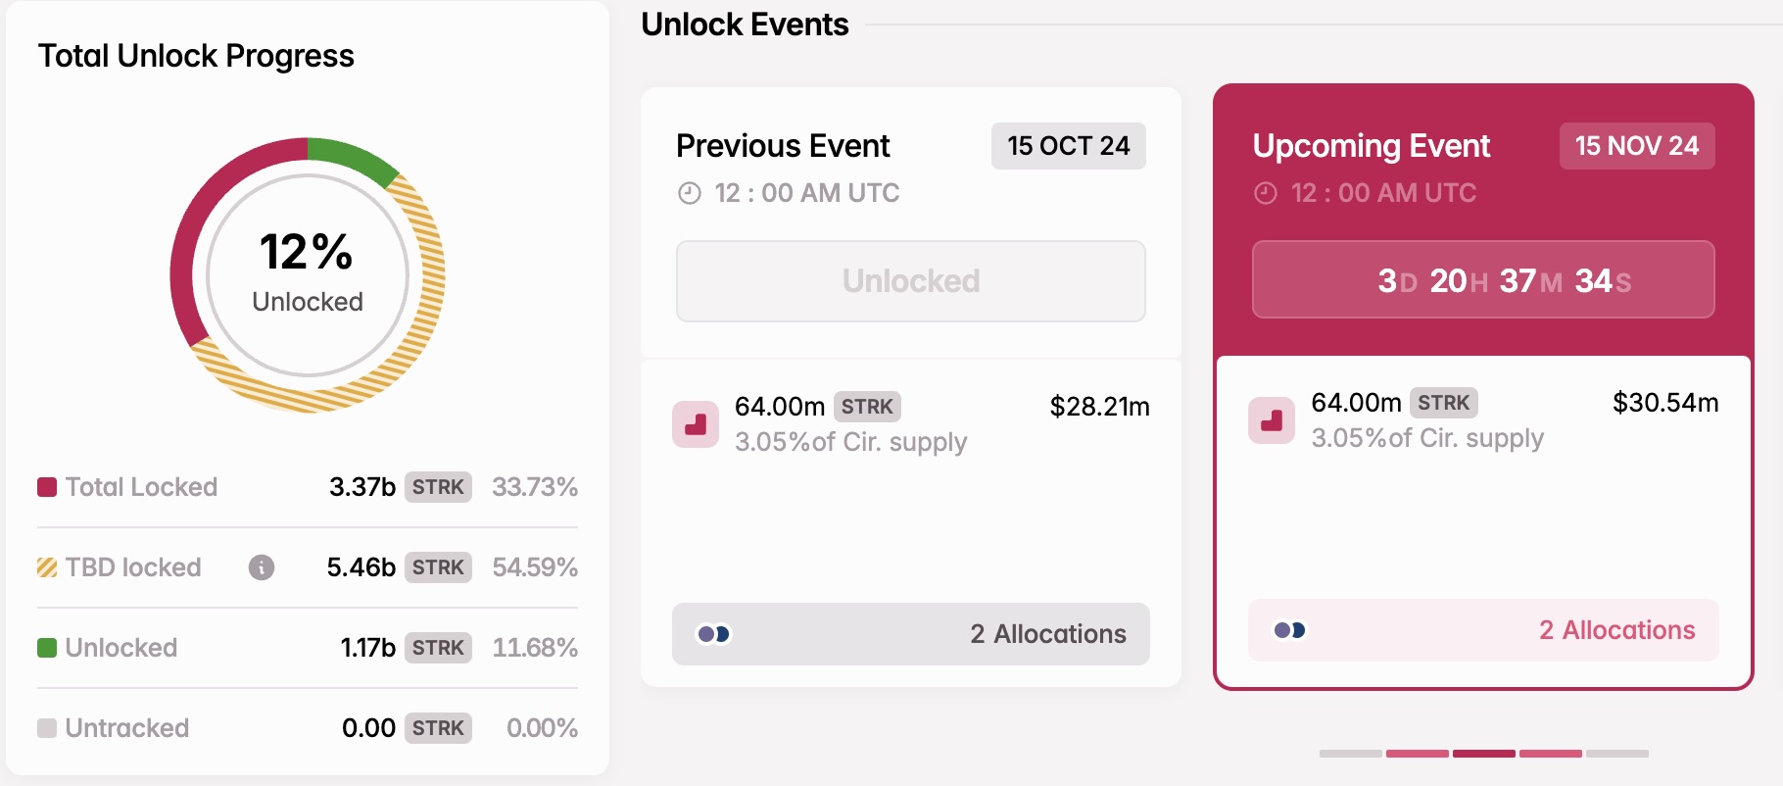Click allocation dots icon in Previous Event

point(713,634)
